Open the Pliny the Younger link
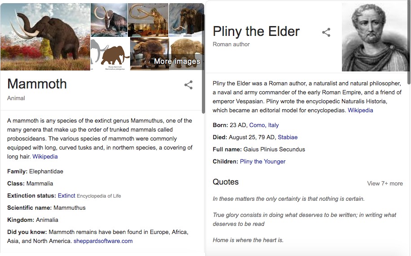The width and height of the screenshot is (411, 256). pos(262,162)
